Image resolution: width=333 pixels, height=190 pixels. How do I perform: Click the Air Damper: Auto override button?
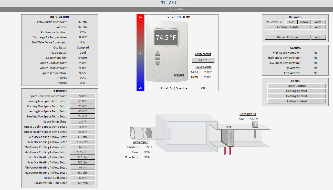click(x=287, y=27)
